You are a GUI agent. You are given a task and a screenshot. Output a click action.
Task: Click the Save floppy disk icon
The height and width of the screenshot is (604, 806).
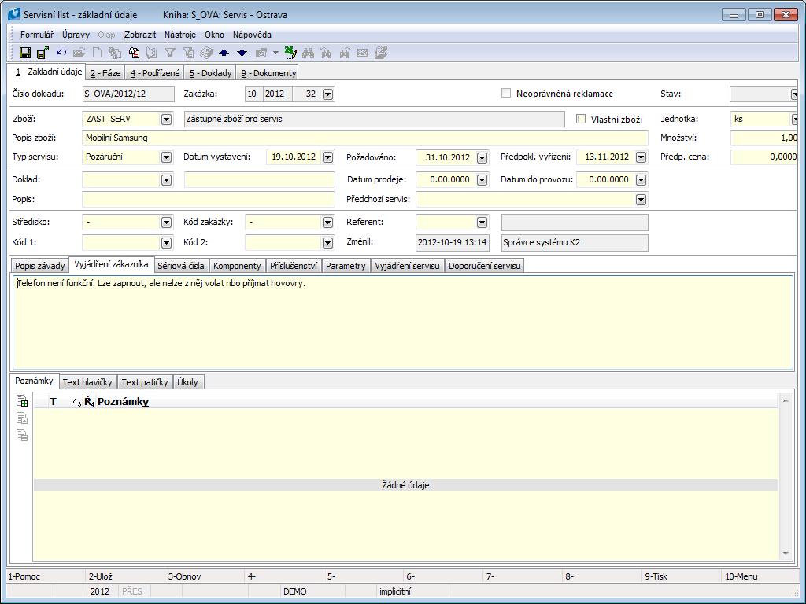[x=25, y=53]
